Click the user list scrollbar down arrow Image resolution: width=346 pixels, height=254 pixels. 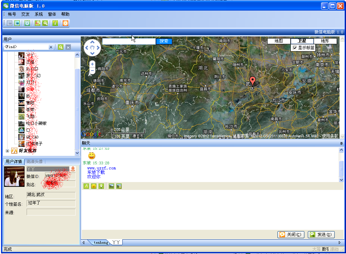(77, 153)
